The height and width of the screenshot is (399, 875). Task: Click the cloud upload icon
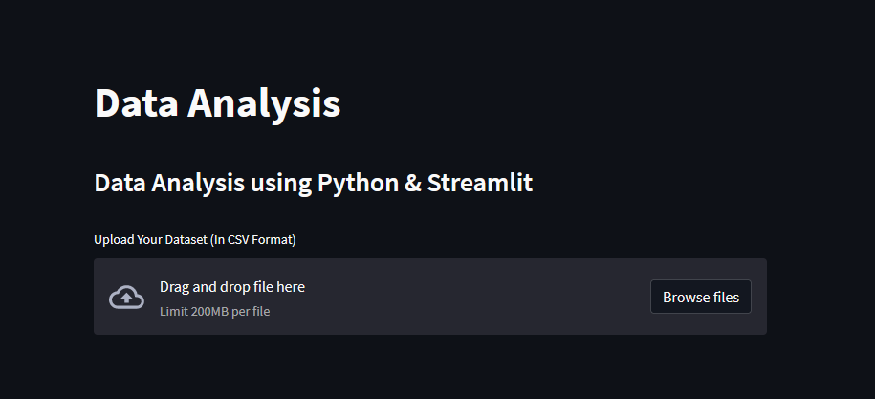(126, 298)
